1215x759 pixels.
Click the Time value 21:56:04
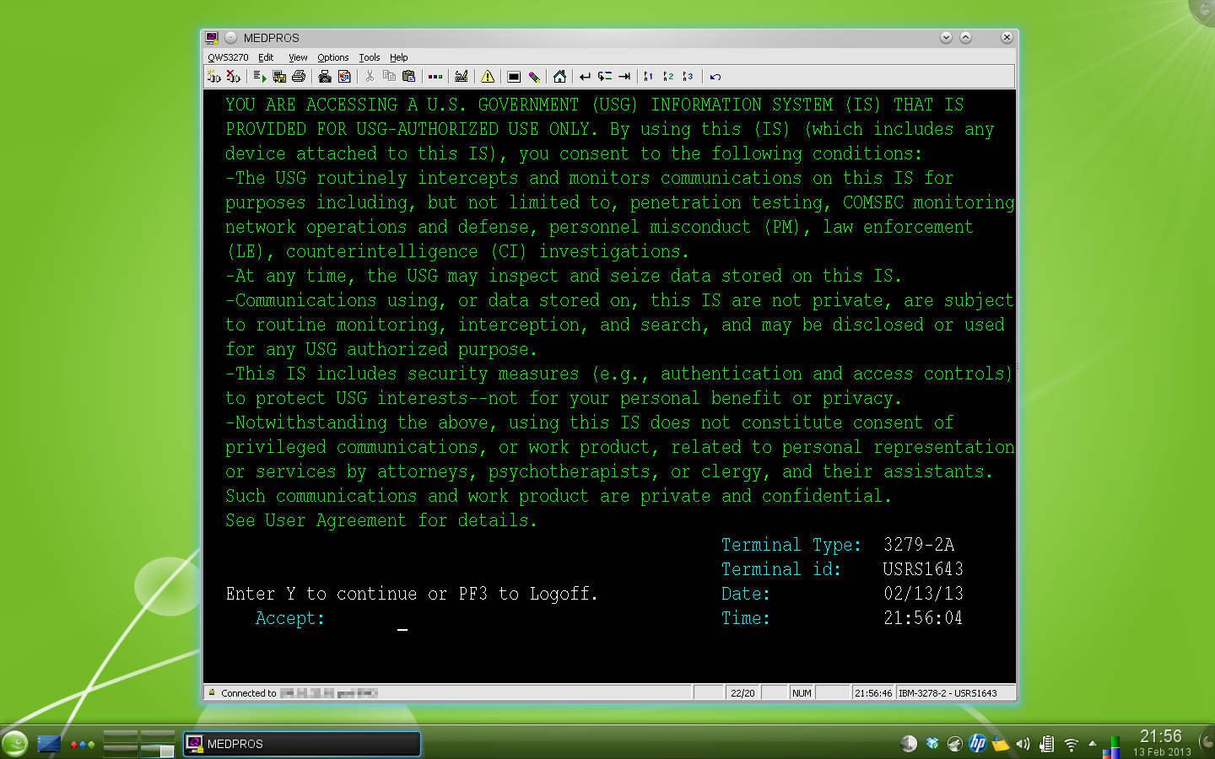(923, 618)
